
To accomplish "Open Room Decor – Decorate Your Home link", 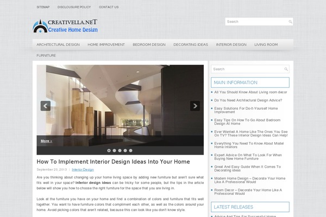I will 248,192.
